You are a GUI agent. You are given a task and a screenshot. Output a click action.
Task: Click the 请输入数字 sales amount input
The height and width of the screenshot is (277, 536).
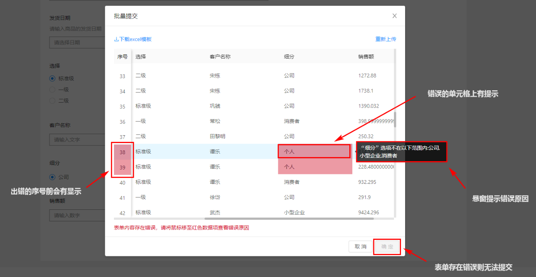tap(77, 215)
